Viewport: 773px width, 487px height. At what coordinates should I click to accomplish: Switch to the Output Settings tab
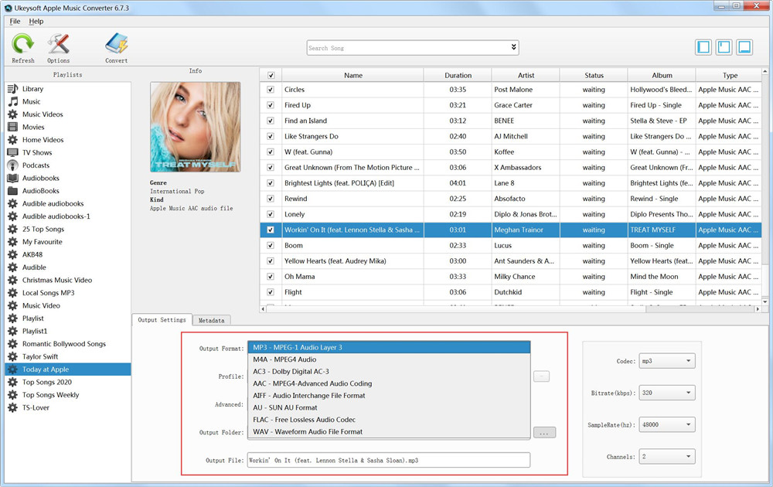[x=162, y=320]
